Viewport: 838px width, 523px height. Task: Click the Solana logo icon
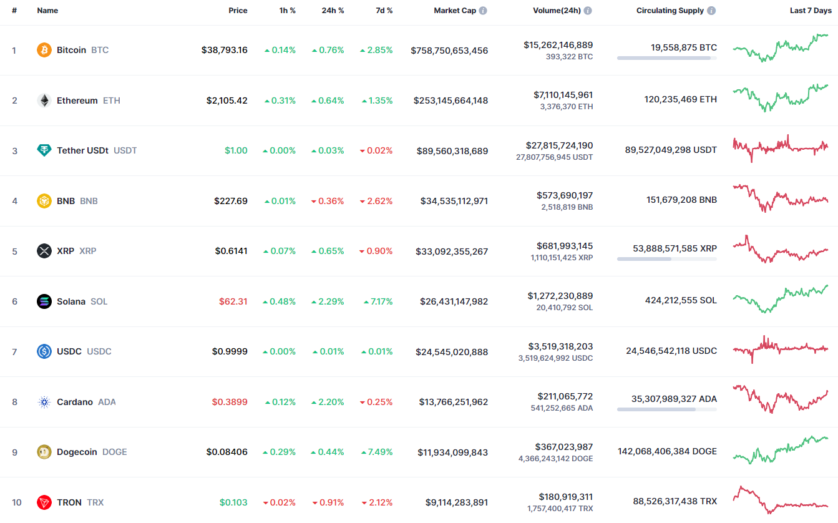click(x=44, y=301)
